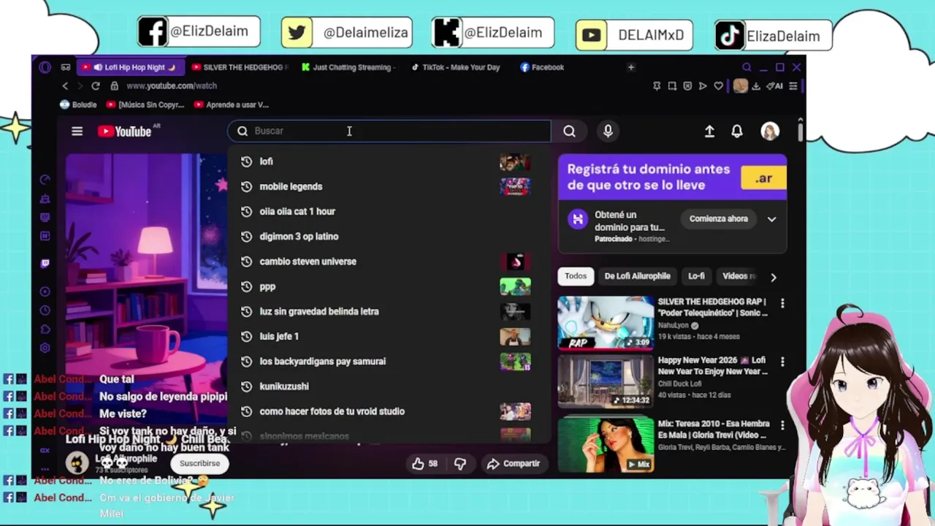
Task: Select 'mobile legends' search suggestion
Action: [389, 186]
